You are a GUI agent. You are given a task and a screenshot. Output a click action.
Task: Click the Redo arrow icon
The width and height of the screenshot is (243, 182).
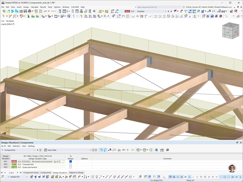(x=52, y=11)
